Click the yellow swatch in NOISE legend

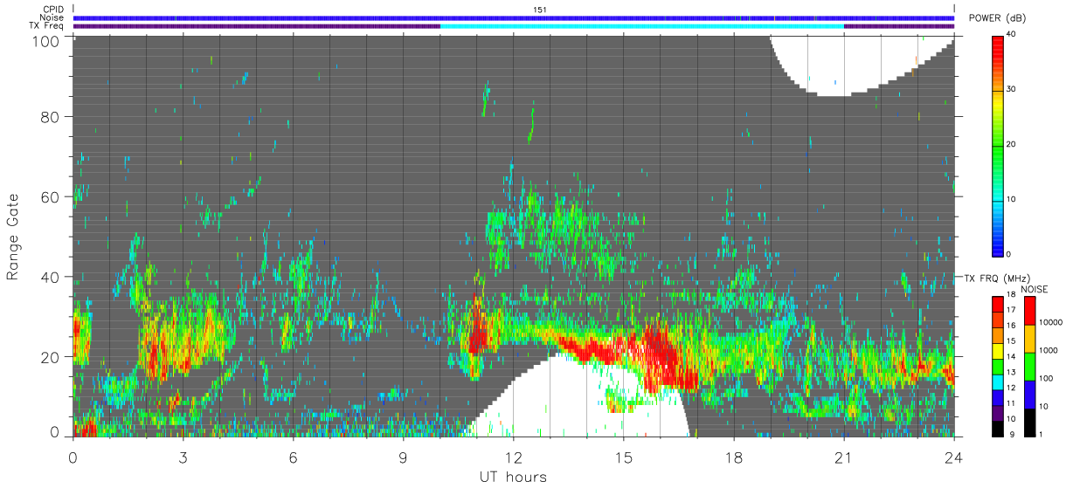click(1029, 339)
